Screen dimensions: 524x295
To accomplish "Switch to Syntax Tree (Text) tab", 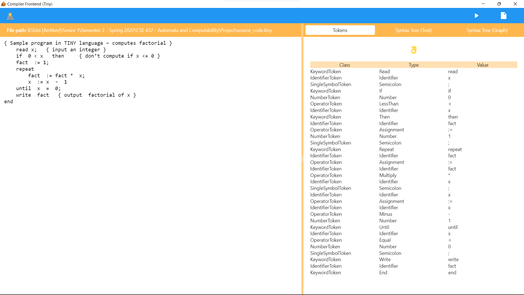I will [413, 30].
